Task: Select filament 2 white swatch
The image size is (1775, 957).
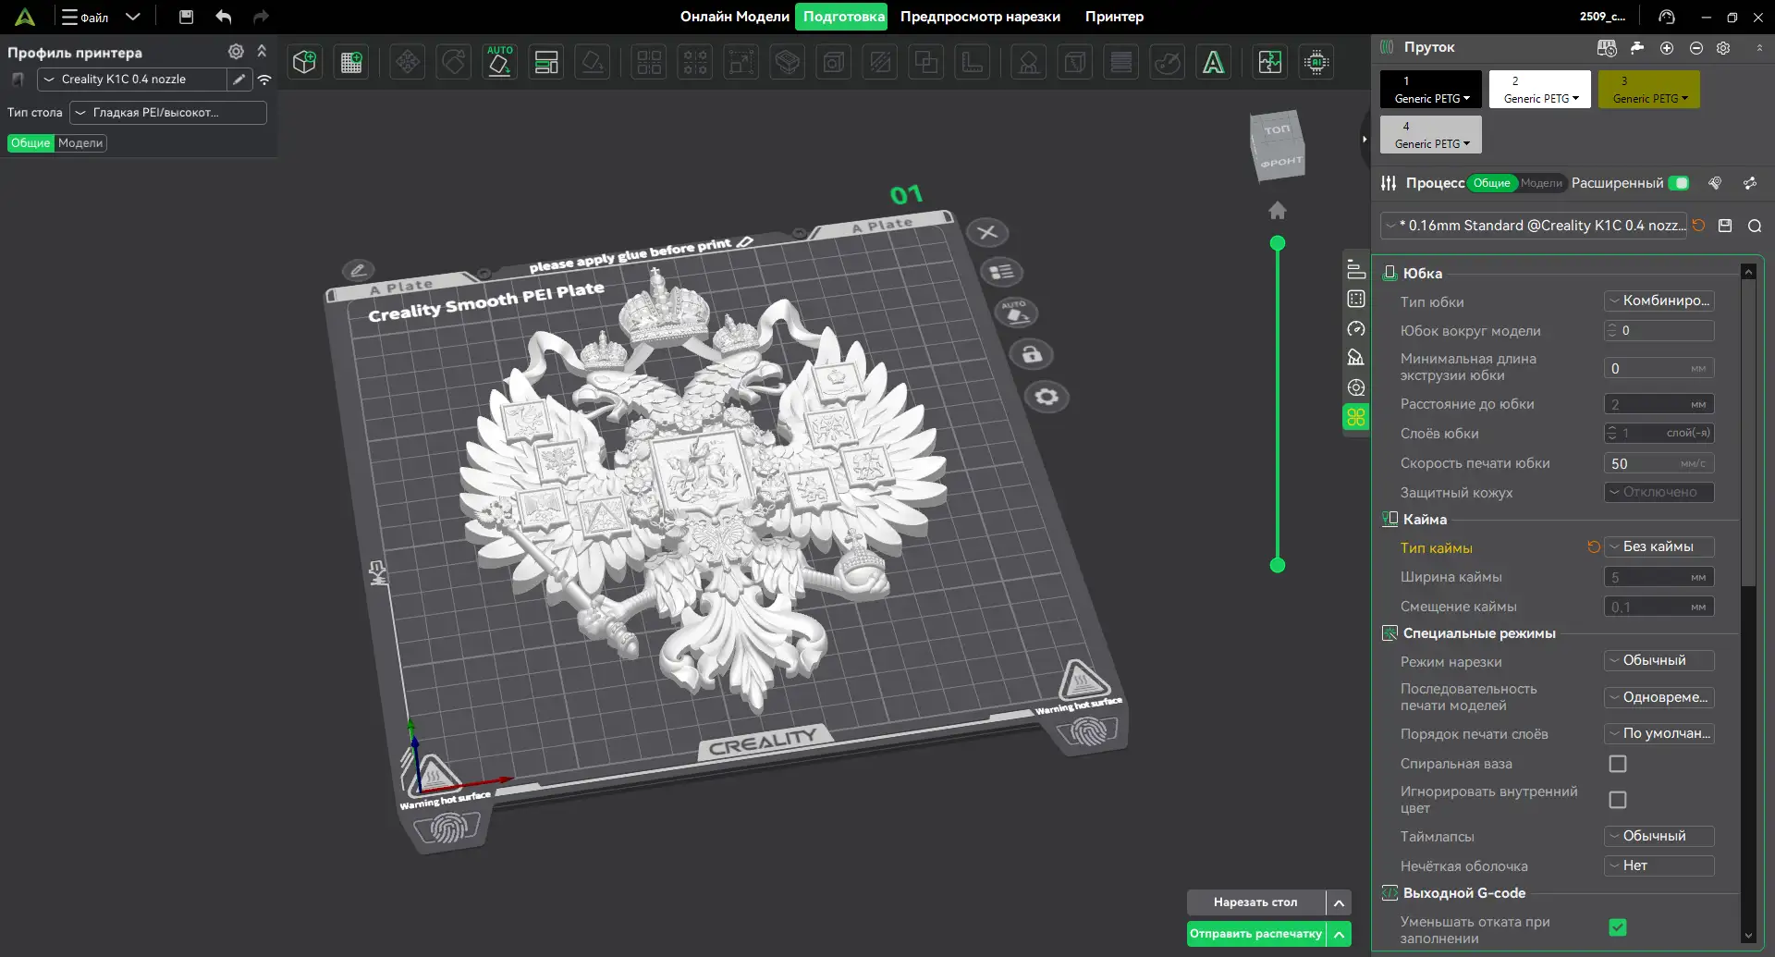Action: pos(1540,90)
